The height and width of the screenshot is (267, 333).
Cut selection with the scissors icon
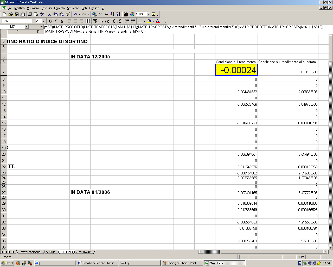coord(49,14)
